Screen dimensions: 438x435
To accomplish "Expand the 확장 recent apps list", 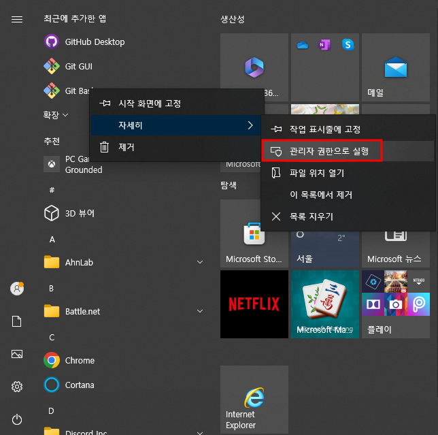I will [56, 115].
